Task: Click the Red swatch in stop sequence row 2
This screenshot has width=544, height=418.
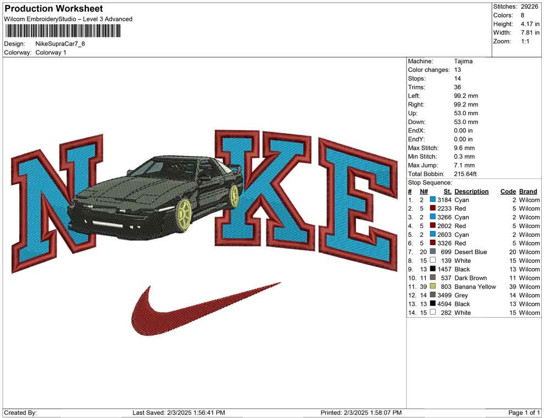Action: pyautogui.click(x=432, y=208)
